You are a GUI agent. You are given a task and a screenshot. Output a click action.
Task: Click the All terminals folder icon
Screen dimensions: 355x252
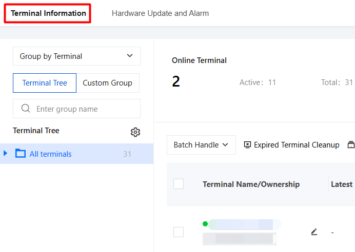[x=21, y=153]
